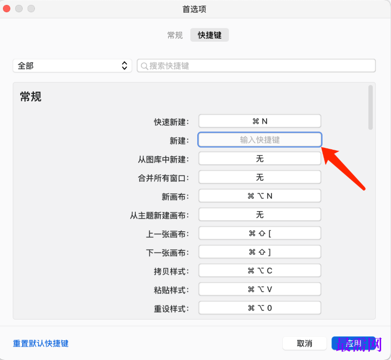Edit the 上一张画布 shortcut field
Viewport: 391px width, 360px height.
[x=260, y=233]
